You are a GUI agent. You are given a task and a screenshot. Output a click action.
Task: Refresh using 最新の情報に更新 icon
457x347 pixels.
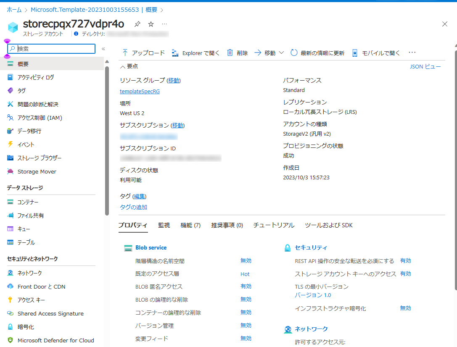(x=294, y=53)
